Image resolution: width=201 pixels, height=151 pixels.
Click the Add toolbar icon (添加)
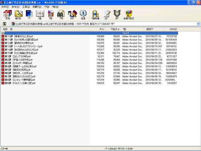[x=6, y=14]
